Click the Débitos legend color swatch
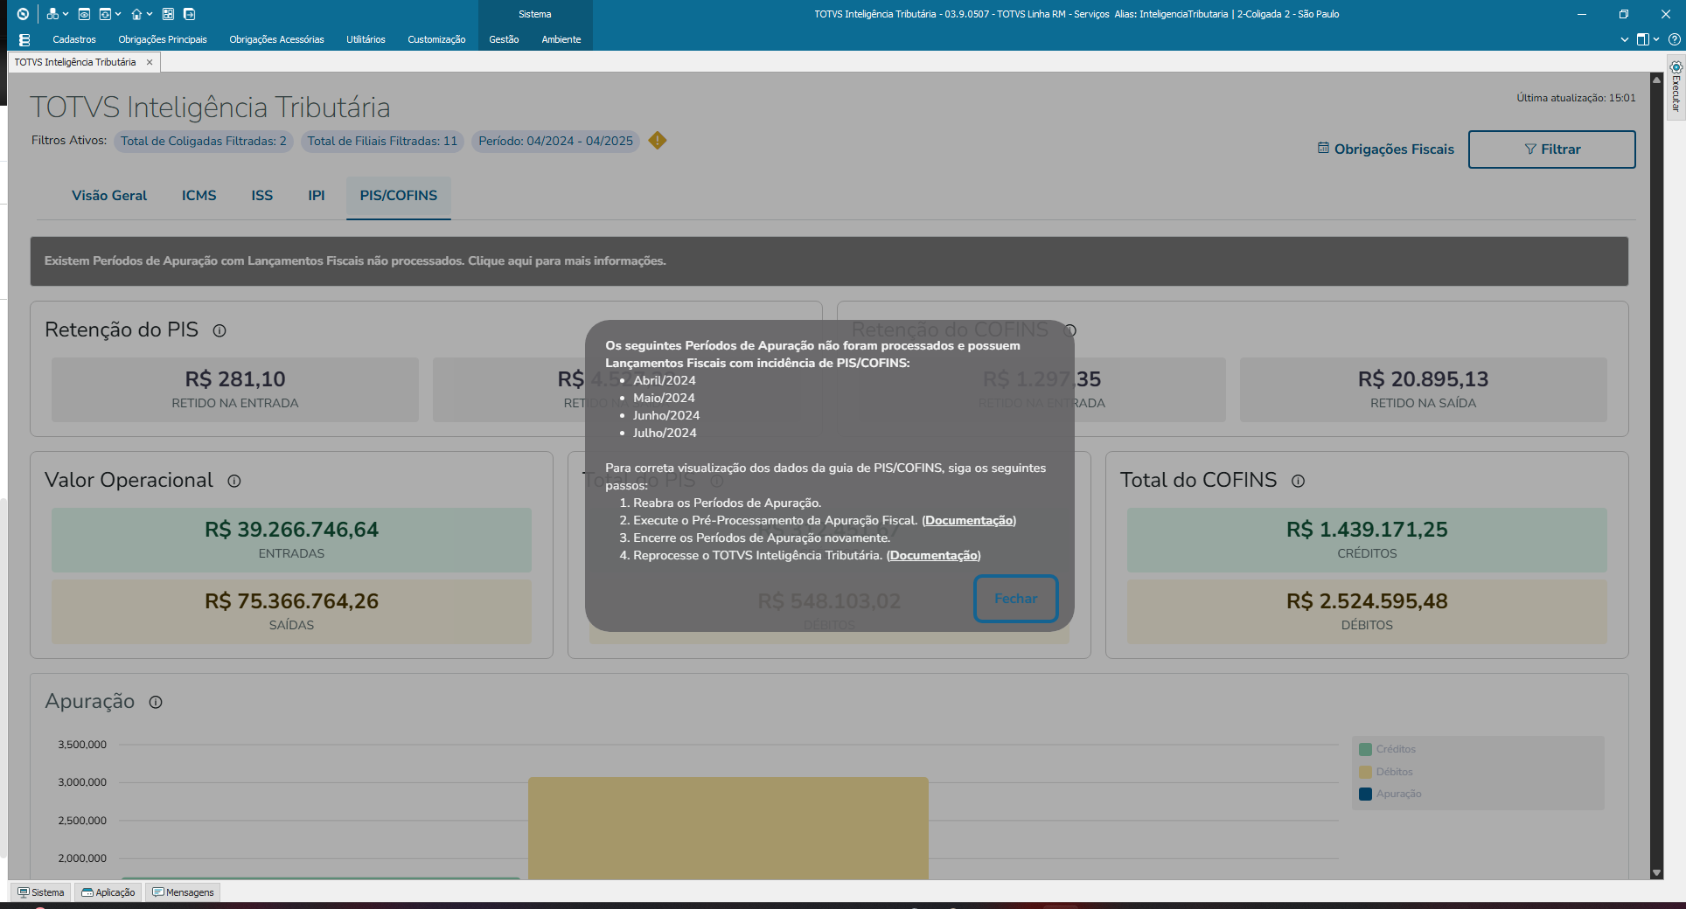Screen dimensions: 1686x909 (1365, 772)
